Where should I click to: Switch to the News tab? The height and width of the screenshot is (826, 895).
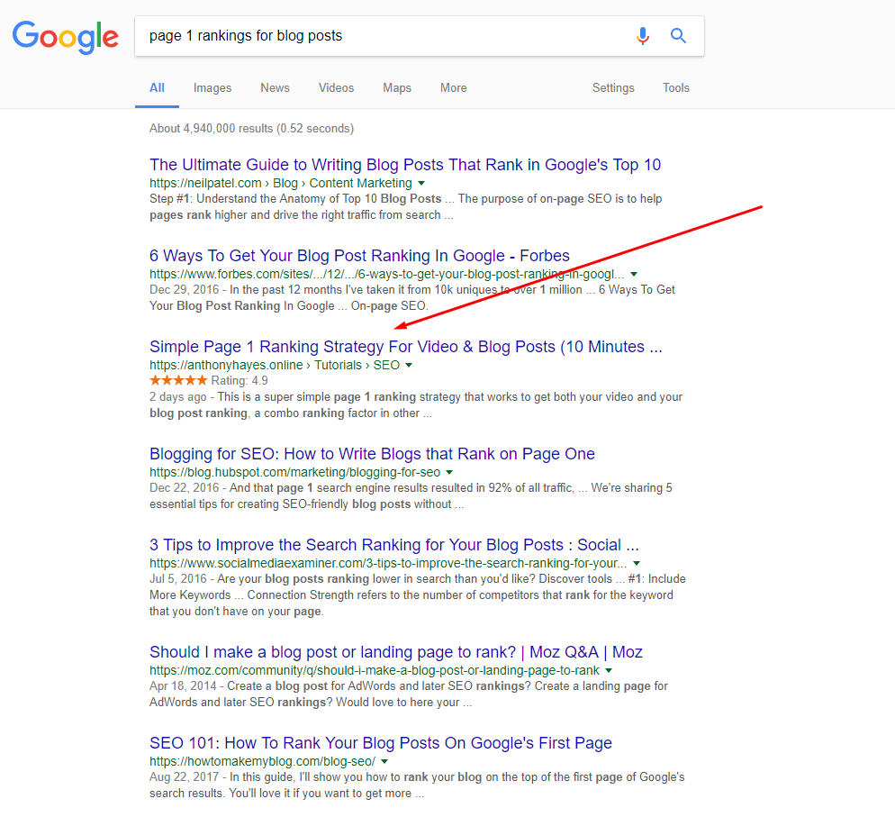[x=276, y=88]
